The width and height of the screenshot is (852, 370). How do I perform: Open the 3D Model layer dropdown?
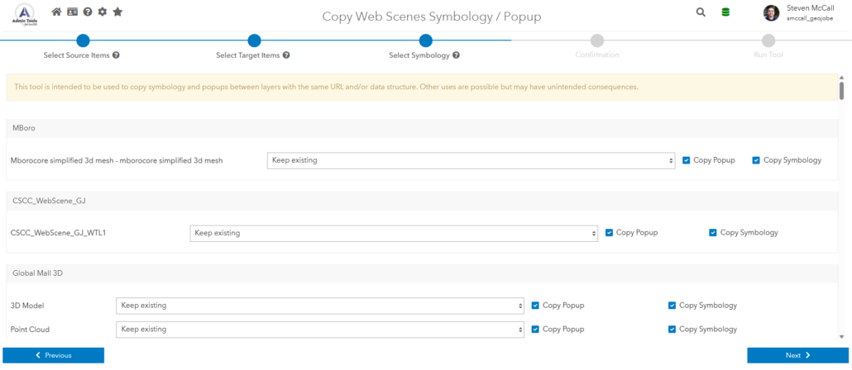(x=319, y=306)
